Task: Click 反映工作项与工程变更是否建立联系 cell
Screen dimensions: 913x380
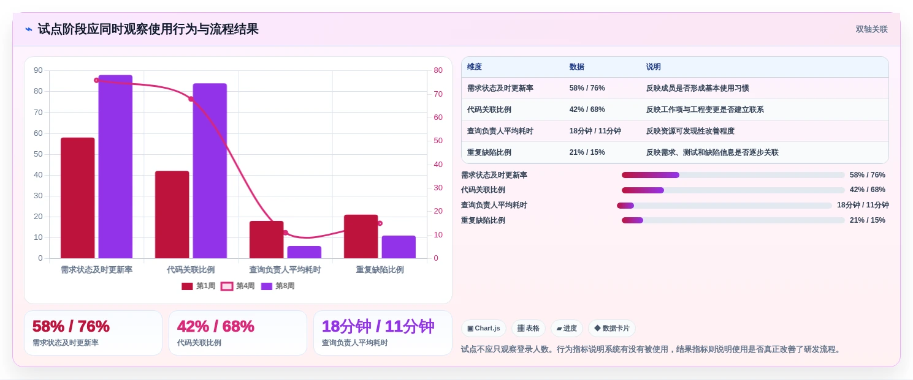Action: click(705, 110)
